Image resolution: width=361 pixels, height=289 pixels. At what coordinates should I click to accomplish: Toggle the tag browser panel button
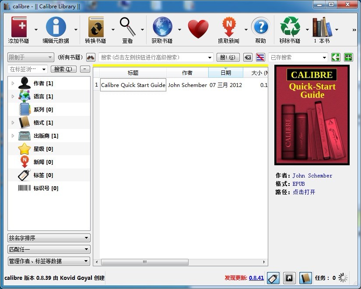(273, 278)
